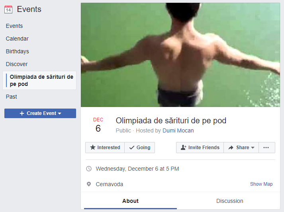
Task: Mark yourself as Interested in the event
Action: pos(105,148)
